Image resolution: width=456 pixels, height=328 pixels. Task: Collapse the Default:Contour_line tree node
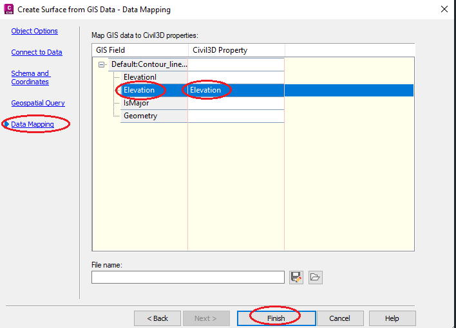point(101,64)
